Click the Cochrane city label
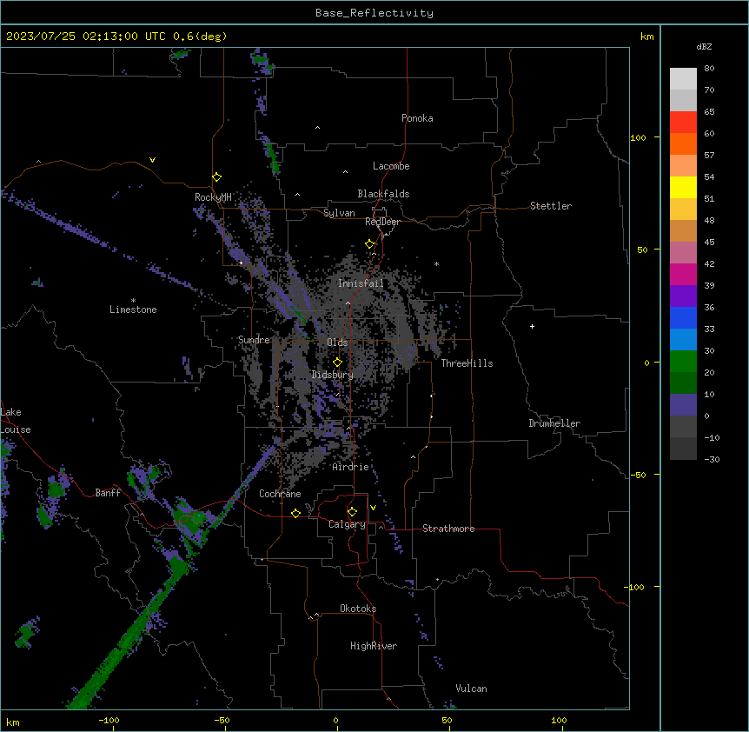 (x=280, y=494)
